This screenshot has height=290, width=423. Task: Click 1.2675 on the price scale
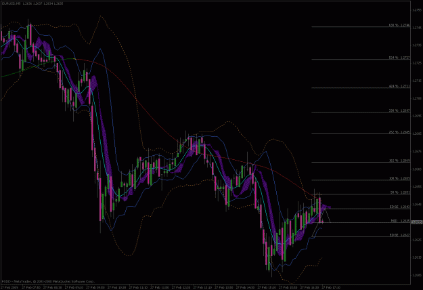[x=417, y=152]
